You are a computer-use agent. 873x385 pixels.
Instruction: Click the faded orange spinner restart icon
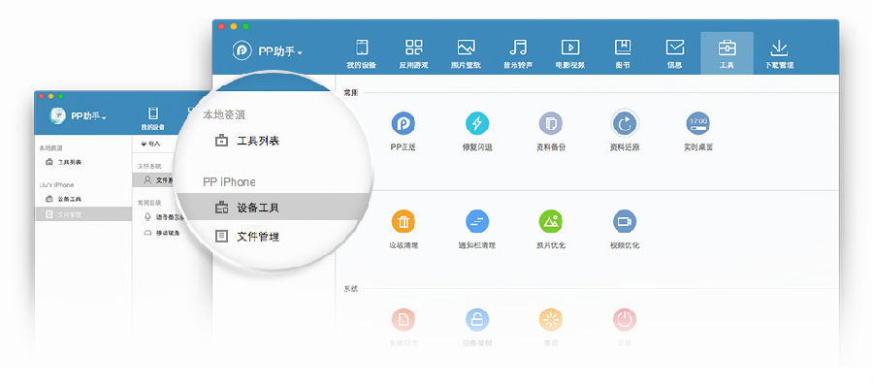[551, 320]
